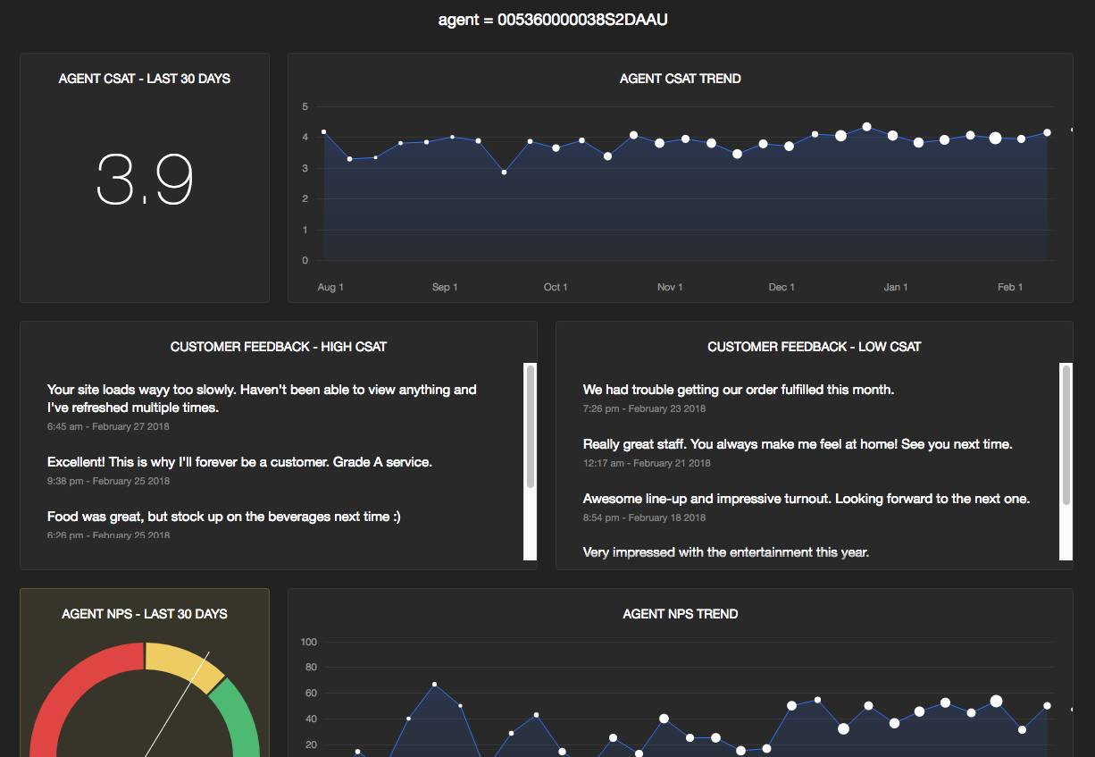Viewport: 1095px width, 757px height.
Task: Select the 'Awesome line-up and impressive turnout' comment
Action: click(x=807, y=499)
